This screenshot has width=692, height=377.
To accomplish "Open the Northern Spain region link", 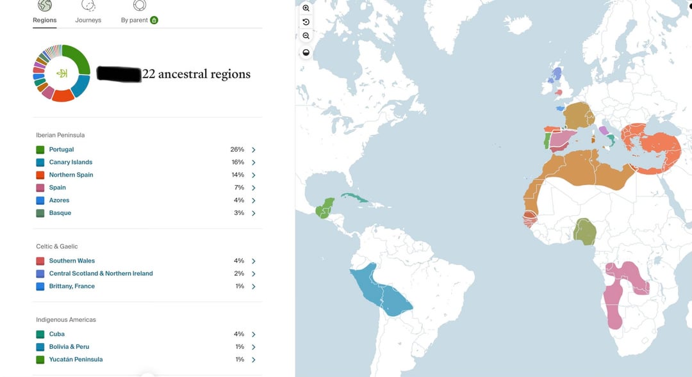I will (x=71, y=175).
